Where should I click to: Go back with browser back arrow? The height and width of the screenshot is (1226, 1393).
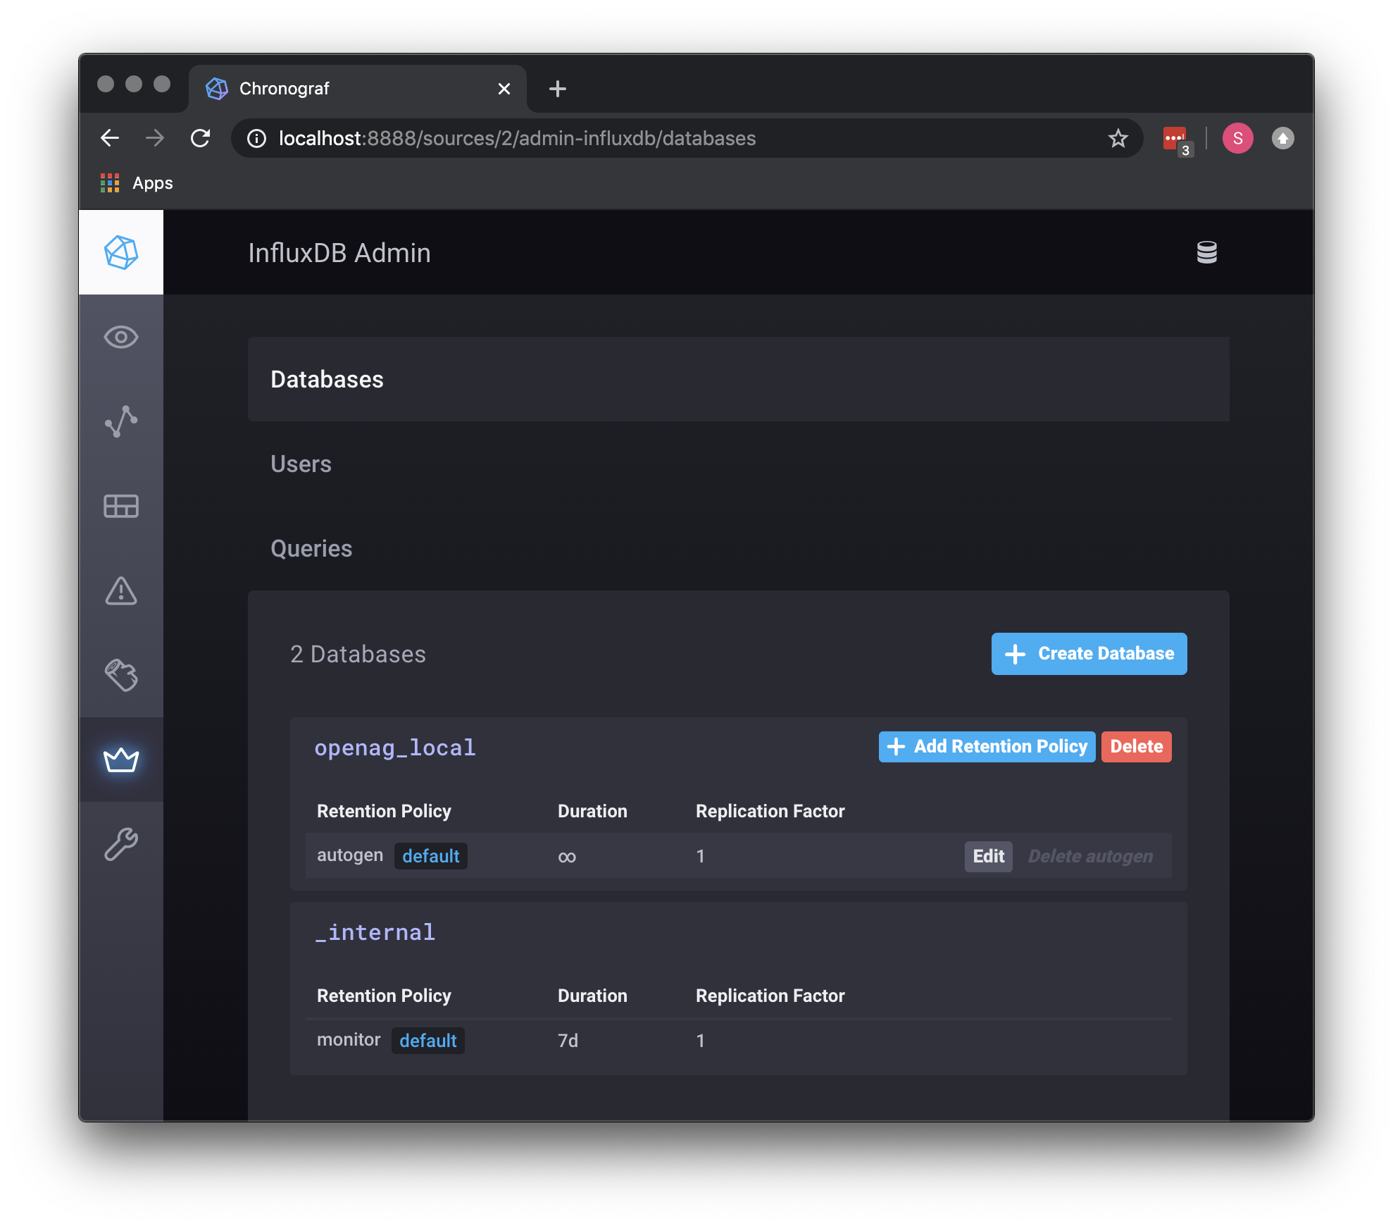(x=110, y=138)
